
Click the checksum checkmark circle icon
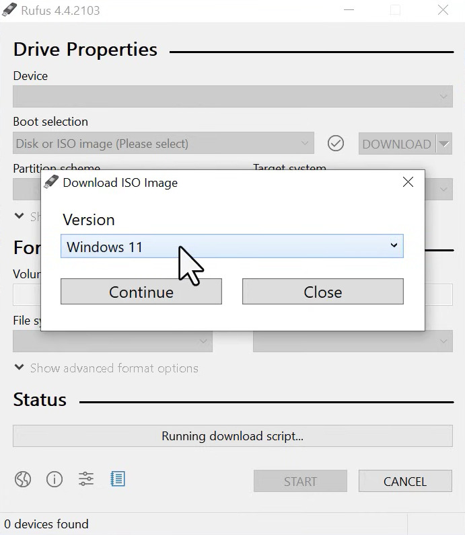coord(336,143)
